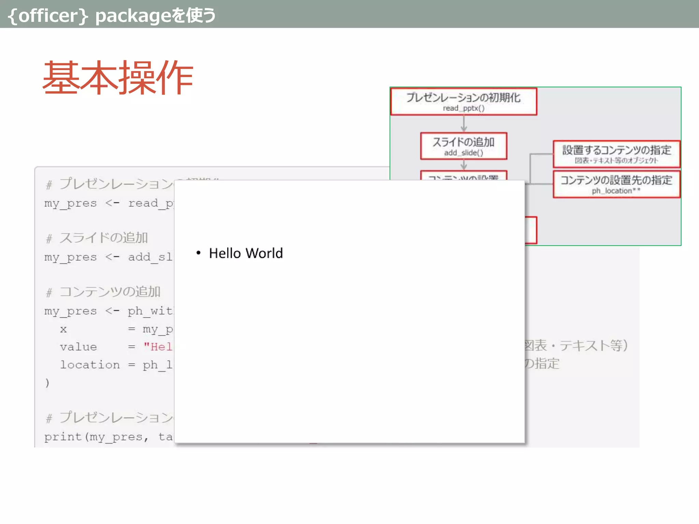Click the スライドの追加 add_slide() flowchart box

pos(463,146)
